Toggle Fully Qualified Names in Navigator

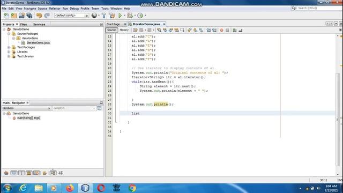tap(44, 173)
